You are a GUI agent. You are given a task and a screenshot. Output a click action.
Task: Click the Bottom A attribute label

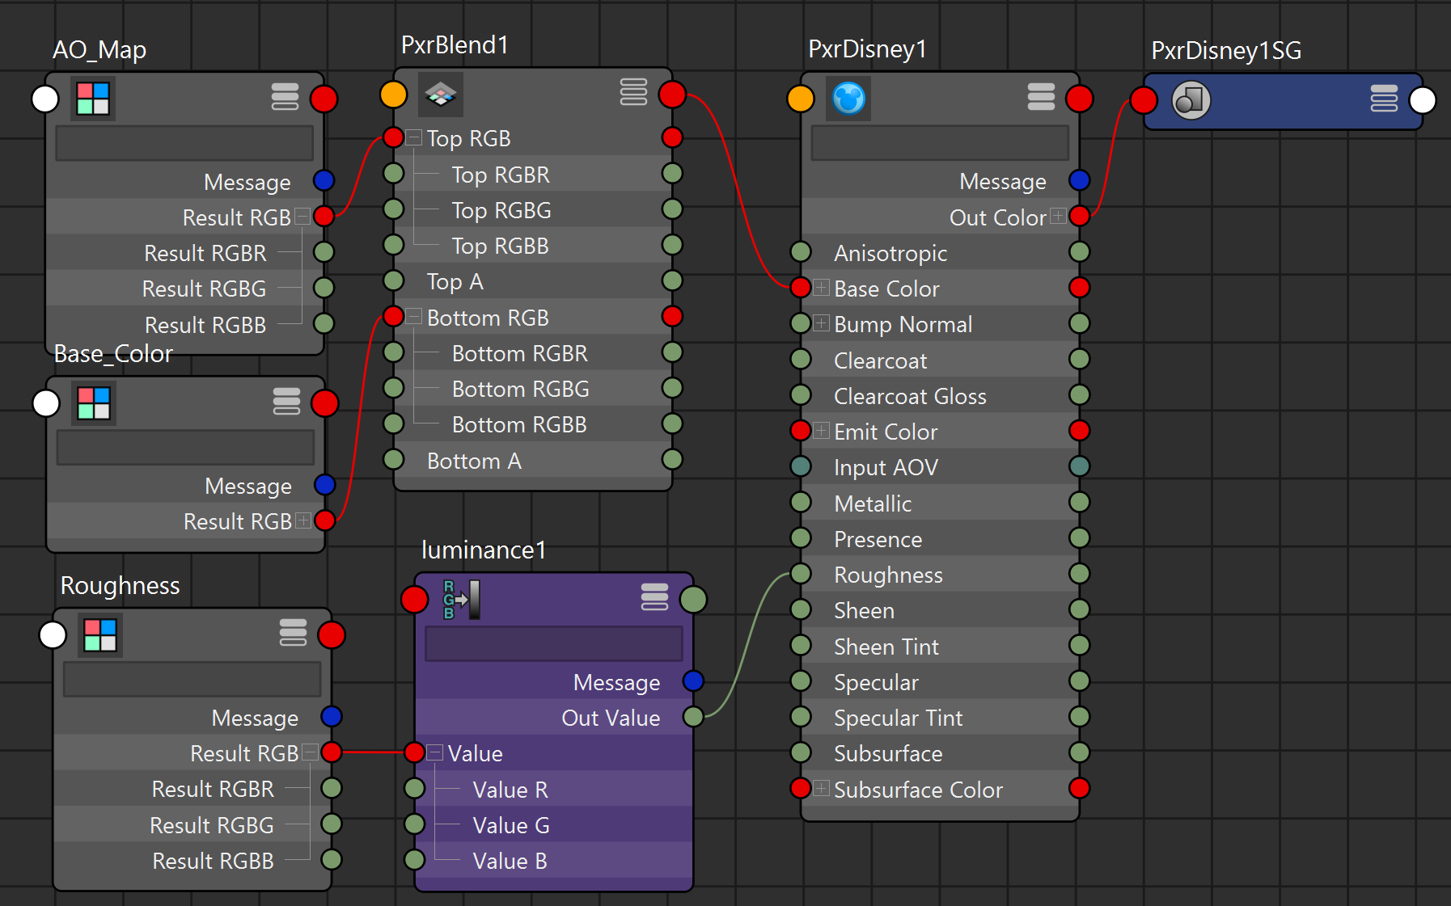474,461
